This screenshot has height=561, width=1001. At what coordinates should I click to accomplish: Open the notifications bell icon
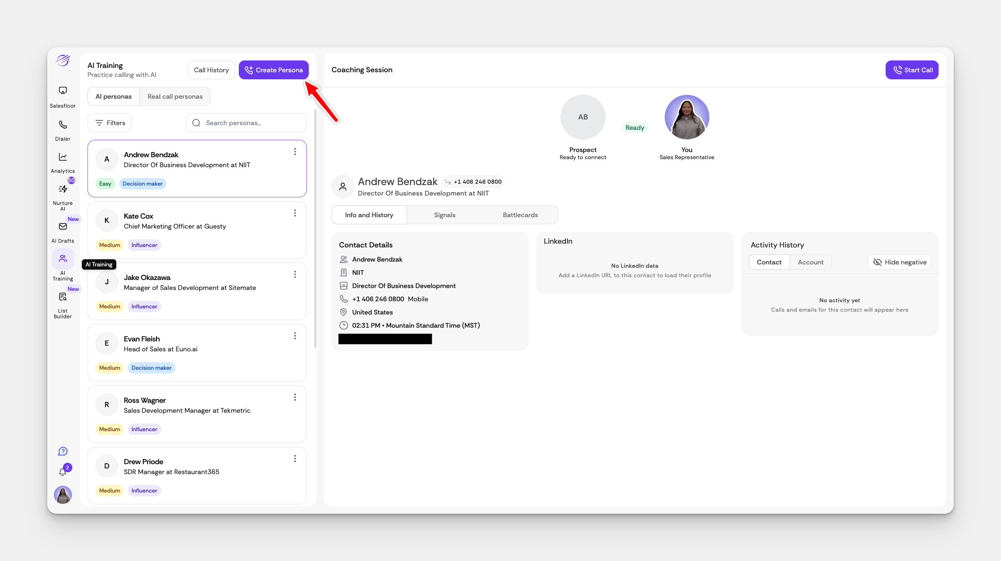pyautogui.click(x=62, y=472)
